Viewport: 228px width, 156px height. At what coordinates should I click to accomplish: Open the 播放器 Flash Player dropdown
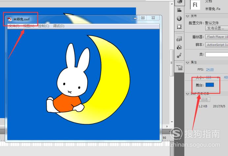pos(217,37)
